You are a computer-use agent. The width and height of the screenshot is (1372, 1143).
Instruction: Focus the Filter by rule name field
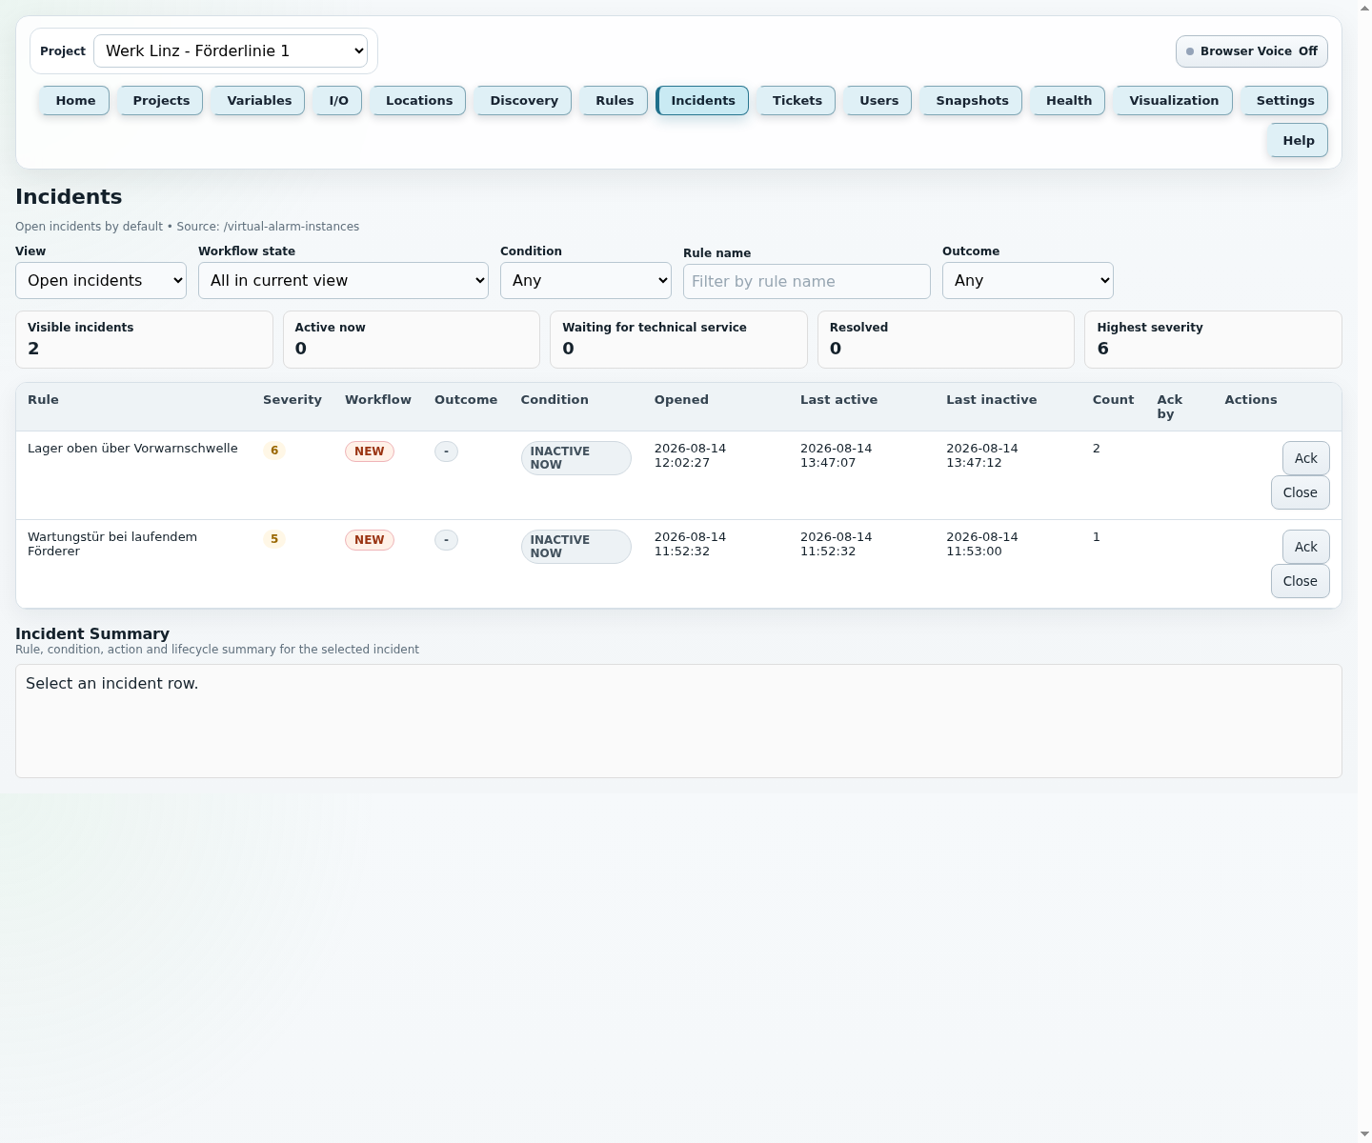(807, 281)
